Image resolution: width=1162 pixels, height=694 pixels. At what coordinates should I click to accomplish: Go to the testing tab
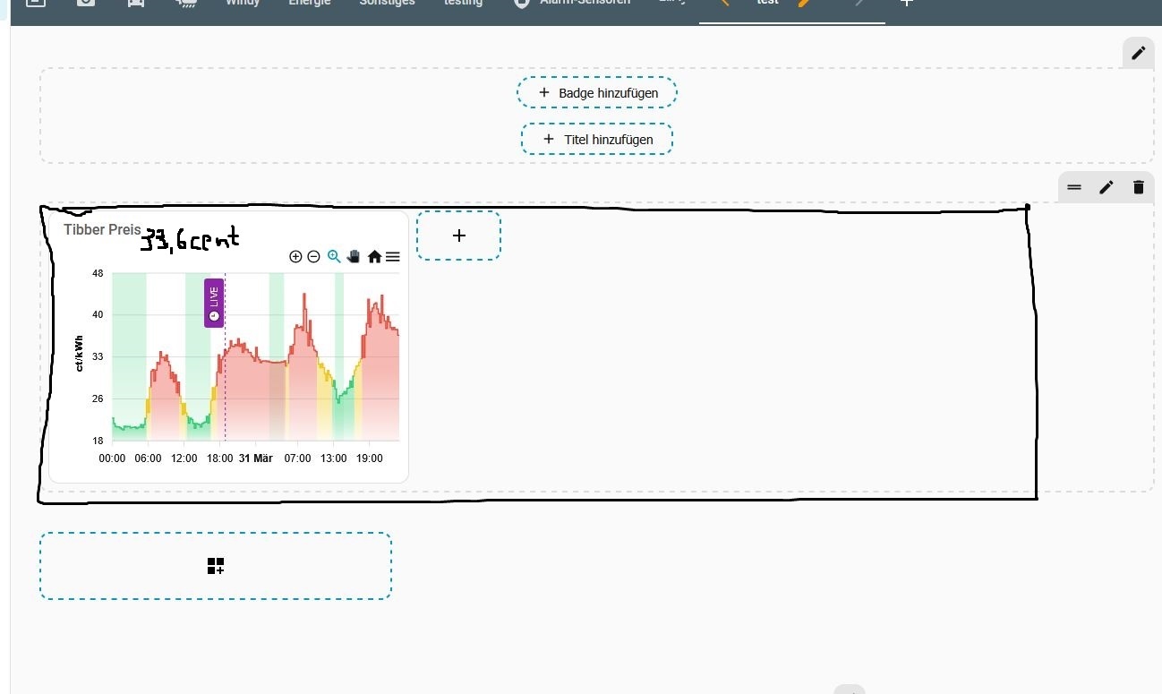[463, 3]
